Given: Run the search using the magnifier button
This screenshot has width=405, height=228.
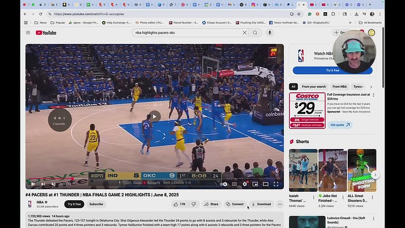Looking at the screenshot, I should [255, 33].
